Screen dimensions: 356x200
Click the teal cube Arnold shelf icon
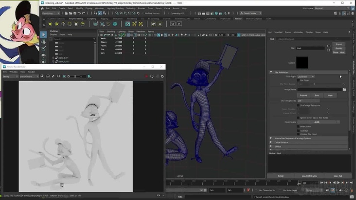pos(115,24)
